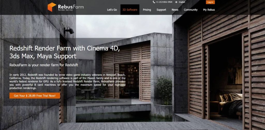Open the Let's Go menu

(x=112, y=10)
